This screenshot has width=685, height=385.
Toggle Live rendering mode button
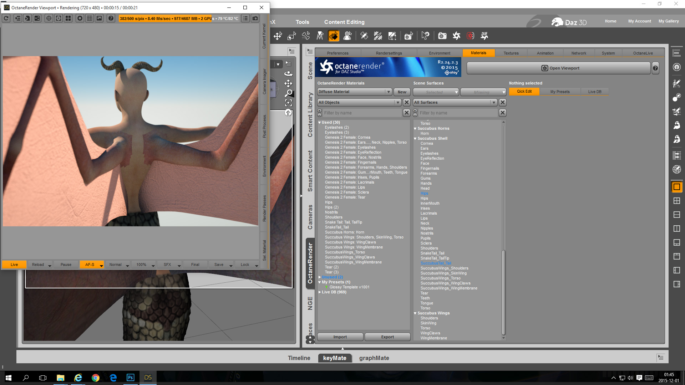14,265
